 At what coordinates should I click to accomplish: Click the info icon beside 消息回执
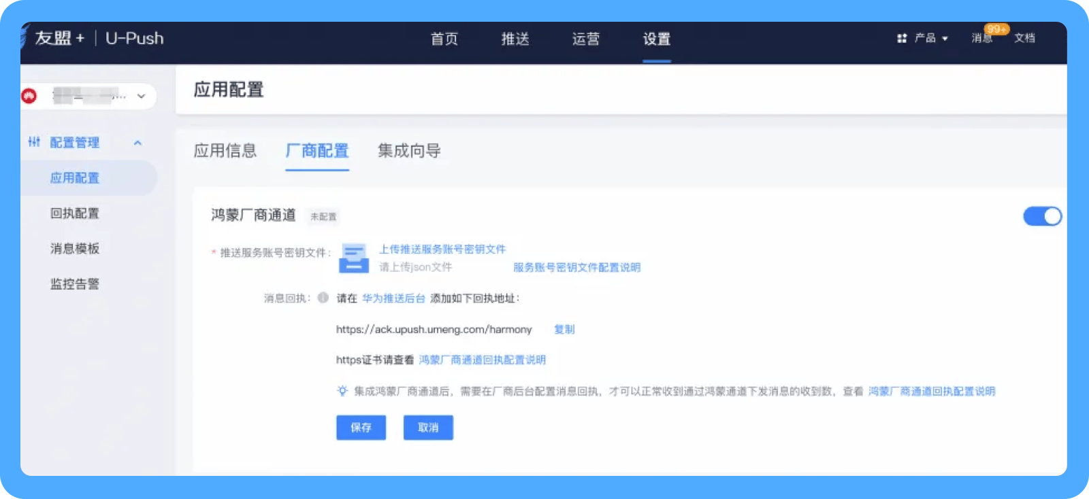tap(323, 298)
